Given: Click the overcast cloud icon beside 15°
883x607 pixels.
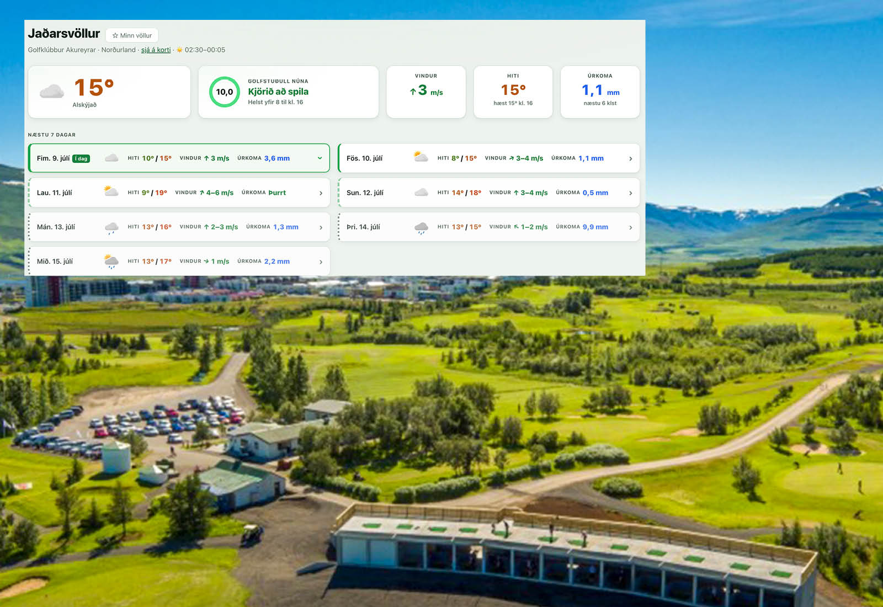Looking at the screenshot, I should point(52,91).
